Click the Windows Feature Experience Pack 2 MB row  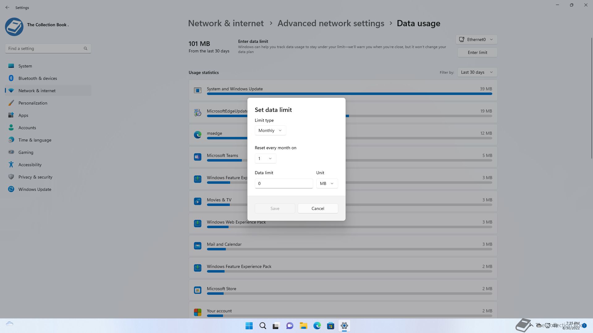click(343, 268)
